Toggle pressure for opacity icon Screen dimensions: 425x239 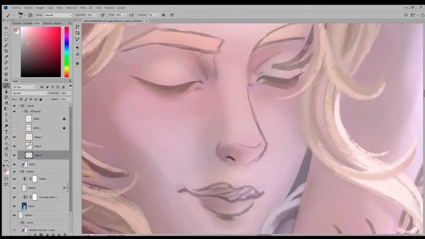[103, 15]
